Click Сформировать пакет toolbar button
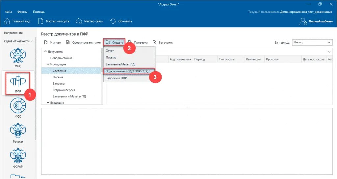337x179 pixels. pyautogui.click(x=83, y=42)
